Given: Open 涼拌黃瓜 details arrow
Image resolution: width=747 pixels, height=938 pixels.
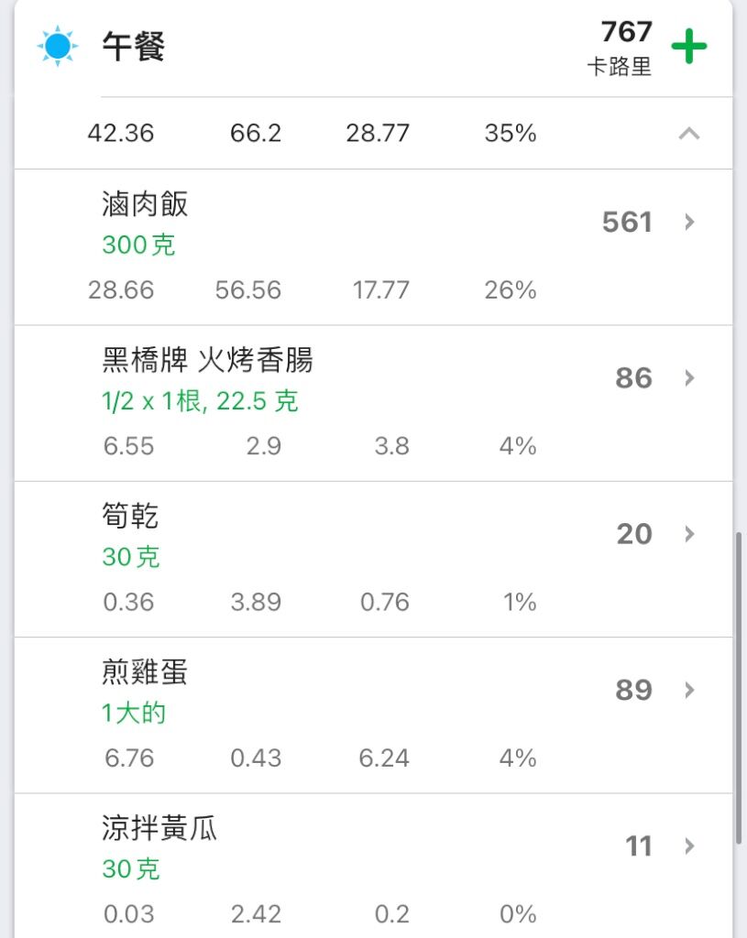Looking at the screenshot, I should tap(689, 845).
